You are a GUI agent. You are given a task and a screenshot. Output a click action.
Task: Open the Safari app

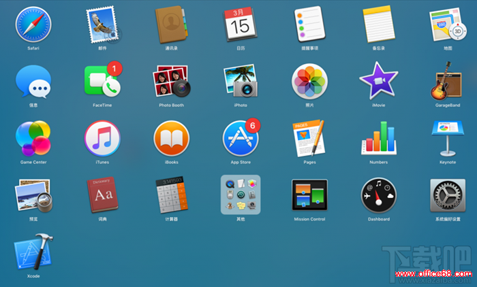(33, 24)
